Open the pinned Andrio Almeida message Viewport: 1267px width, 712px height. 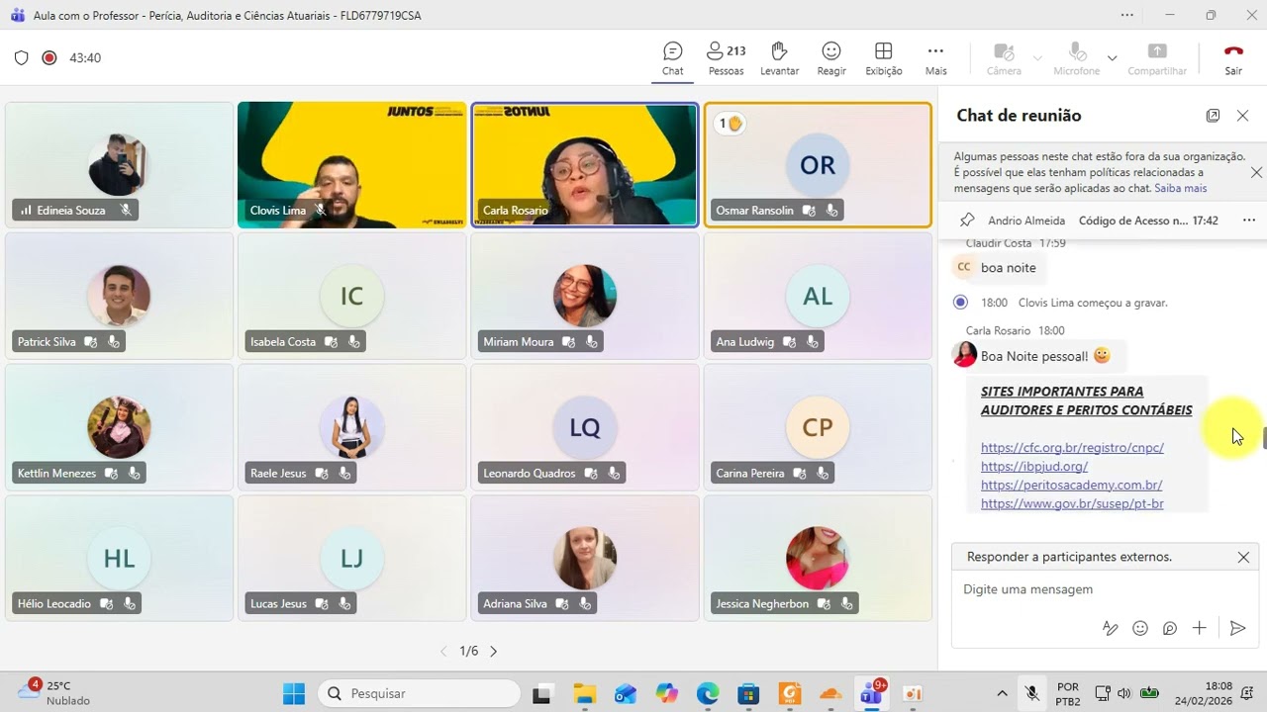(x=1103, y=221)
